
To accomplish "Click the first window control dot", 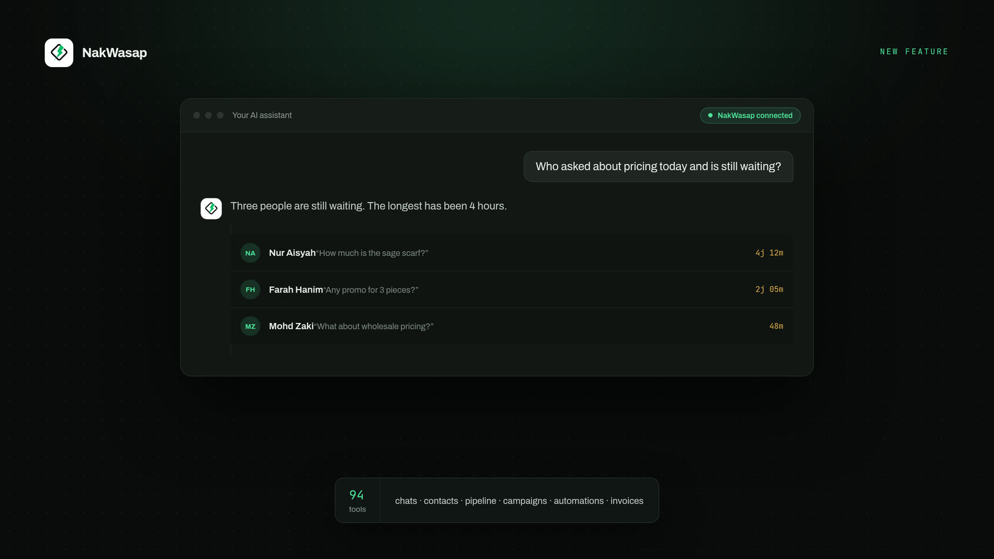I will coord(196,116).
